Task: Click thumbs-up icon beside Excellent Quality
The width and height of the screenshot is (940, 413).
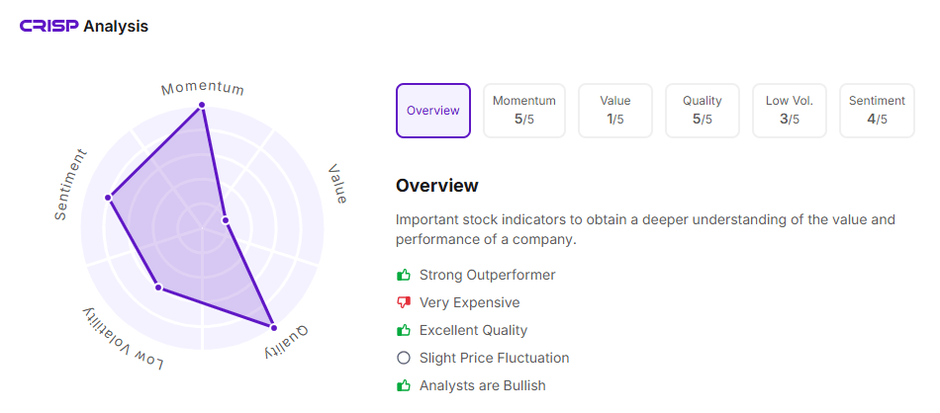Action: [x=403, y=330]
